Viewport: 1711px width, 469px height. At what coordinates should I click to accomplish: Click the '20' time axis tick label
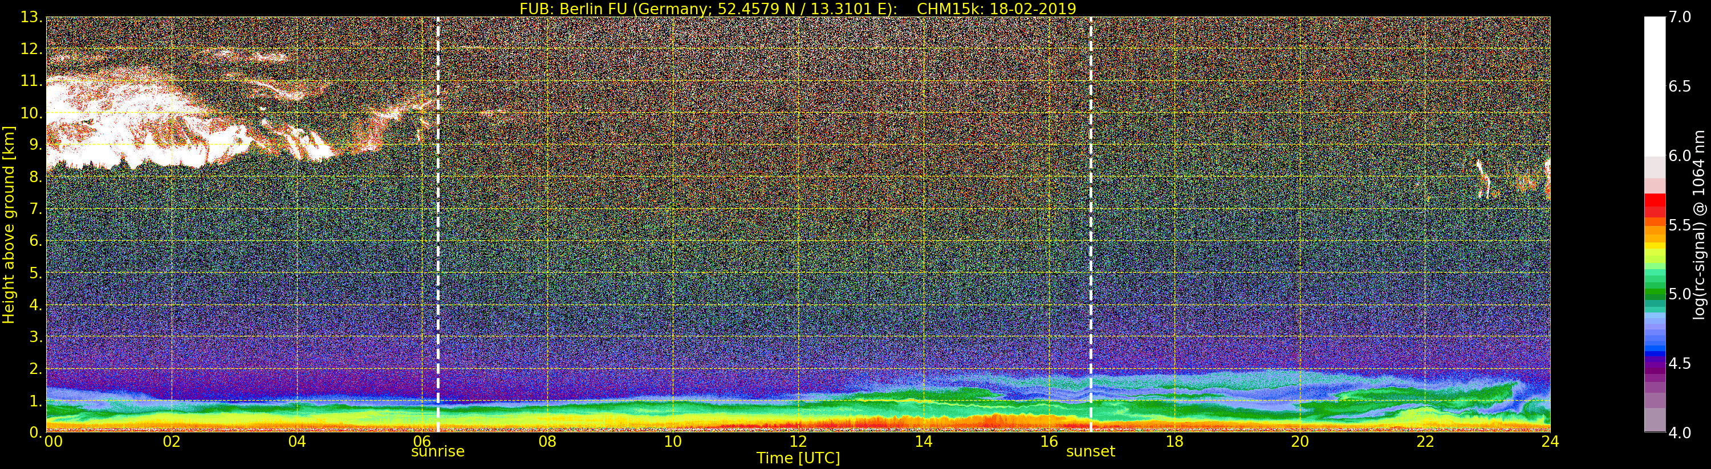point(1300,442)
